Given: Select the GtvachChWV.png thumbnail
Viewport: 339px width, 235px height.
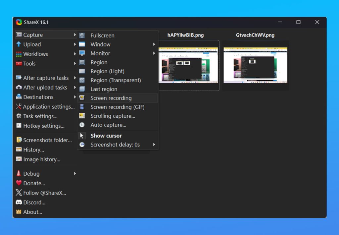Looking at the screenshot, I should [x=255, y=65].
